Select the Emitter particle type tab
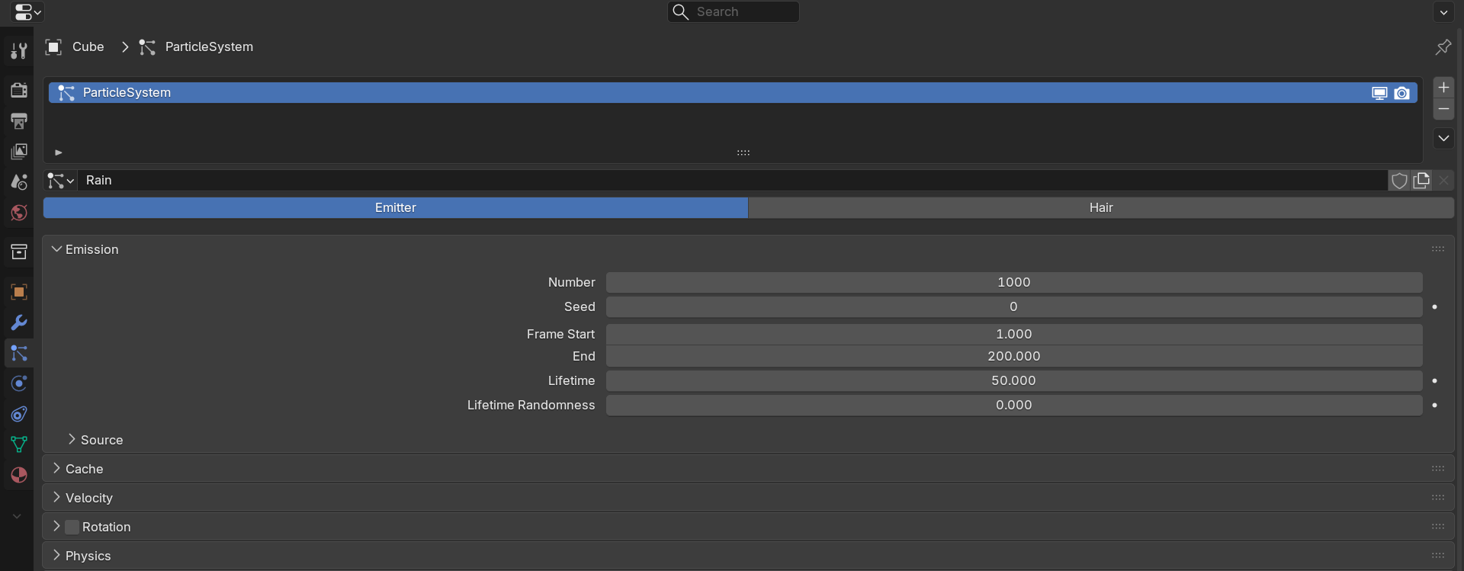The image size is (1464, 571). pos(396,207)
